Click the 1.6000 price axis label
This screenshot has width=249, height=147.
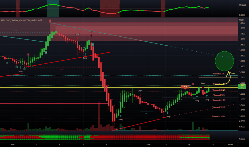point(242,50)
